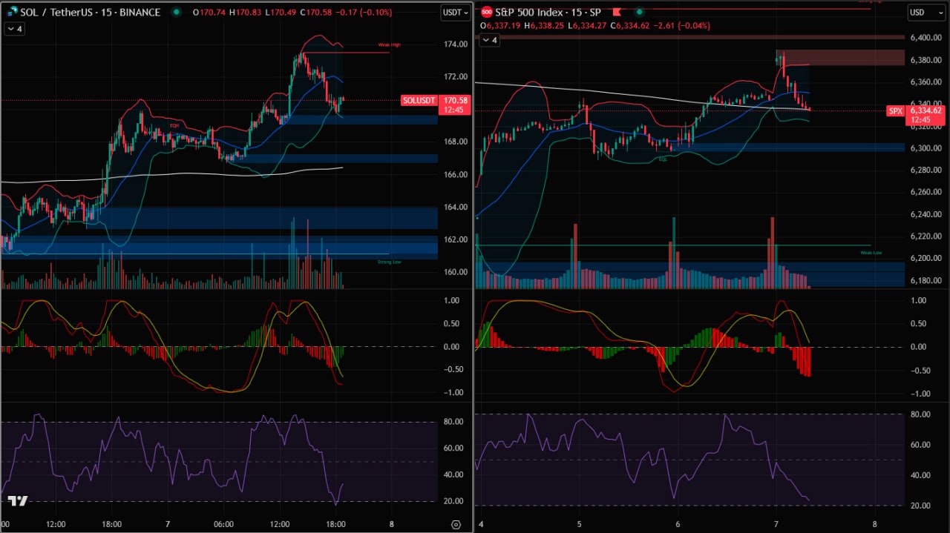Click the 6,220.00 price axis label
This screenshot has height=533, width=950.
[926, 236]
